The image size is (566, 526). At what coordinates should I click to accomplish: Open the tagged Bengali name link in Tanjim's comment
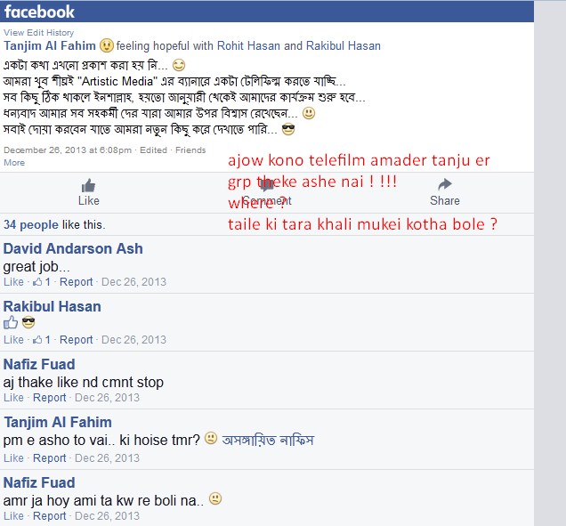[268, 440]
